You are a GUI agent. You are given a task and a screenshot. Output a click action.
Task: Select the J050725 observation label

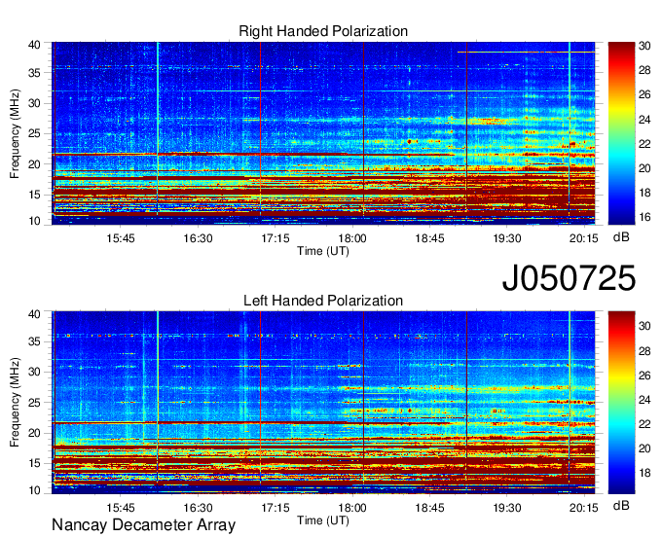point(569,278)
